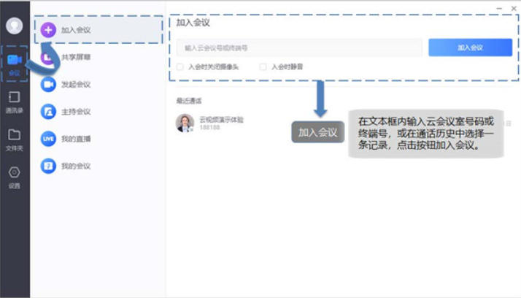Select 主持会议 label in menu list
This screenshot has height=298, width=521.
point(76,112)
